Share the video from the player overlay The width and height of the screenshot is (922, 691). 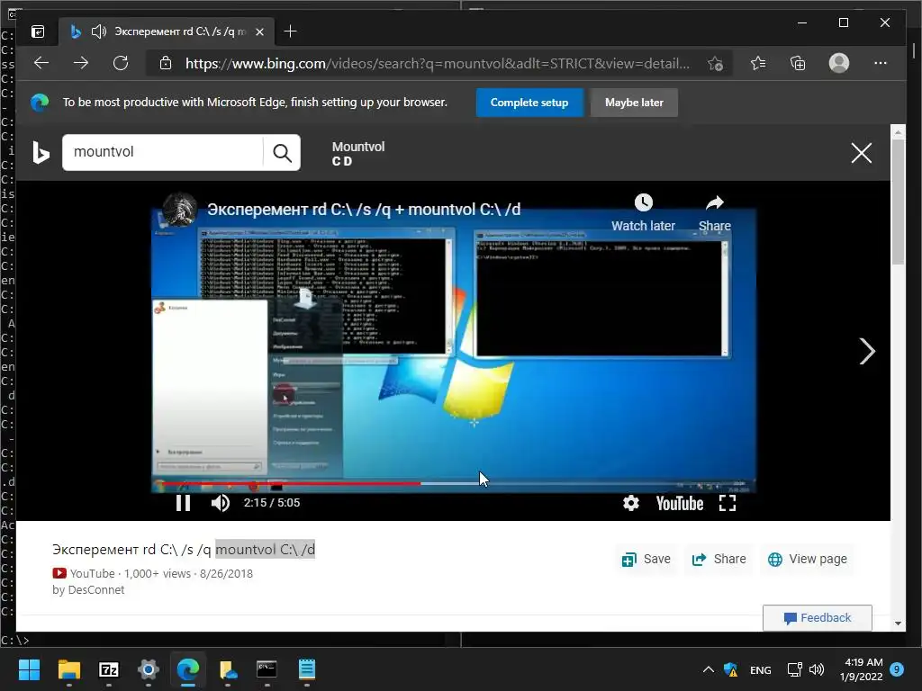pyautogui.click(x=714, y=212)
